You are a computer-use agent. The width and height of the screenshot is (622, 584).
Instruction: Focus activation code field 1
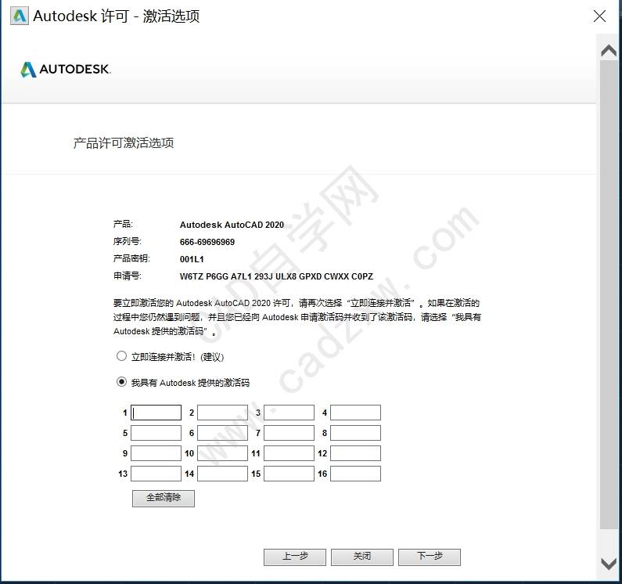(156, 413)
